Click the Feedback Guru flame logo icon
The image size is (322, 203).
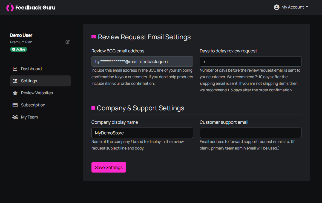[10, 8]
